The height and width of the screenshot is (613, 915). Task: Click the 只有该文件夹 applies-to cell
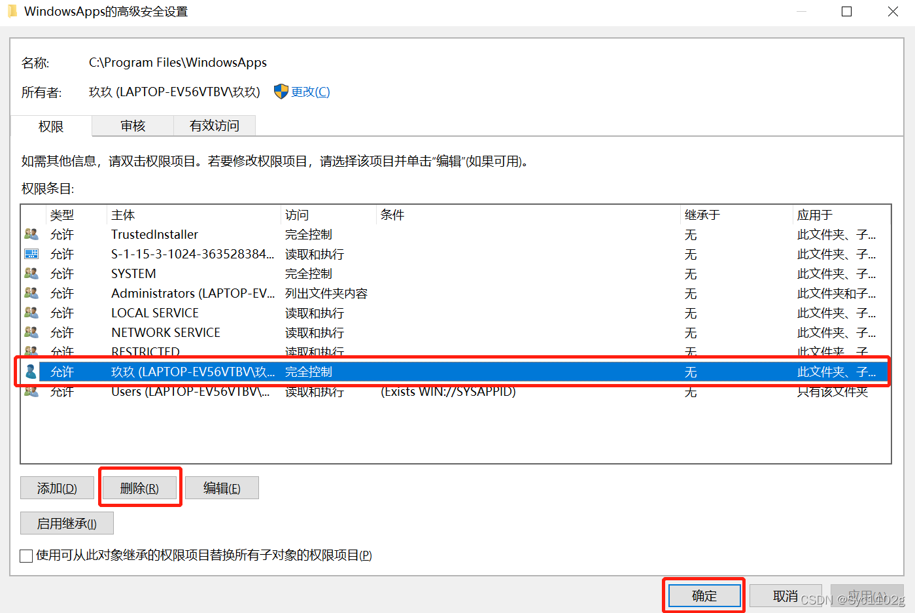(x=833, y=391)
